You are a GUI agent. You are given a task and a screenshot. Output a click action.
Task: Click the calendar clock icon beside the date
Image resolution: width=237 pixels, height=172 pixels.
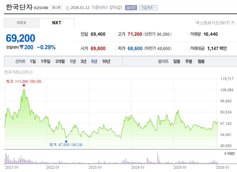click(x=68, y=8)
